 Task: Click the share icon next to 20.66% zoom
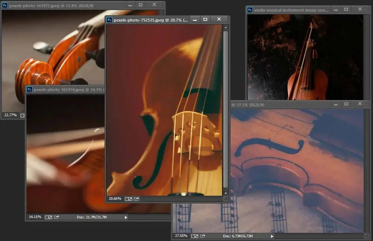tap(136, 199)
